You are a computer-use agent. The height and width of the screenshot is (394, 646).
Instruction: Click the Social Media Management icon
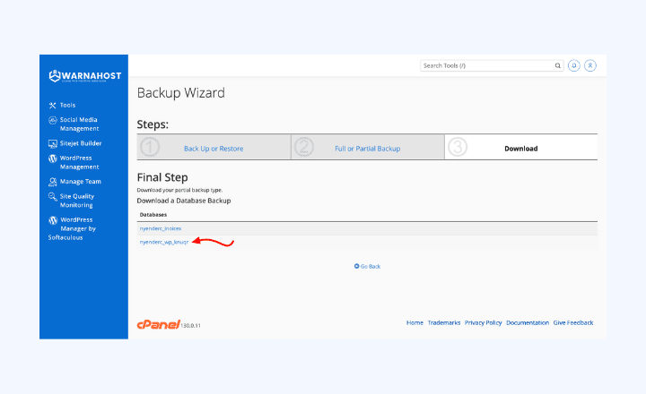point(52,120)
